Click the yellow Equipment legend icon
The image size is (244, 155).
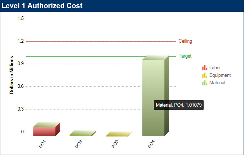204,75
